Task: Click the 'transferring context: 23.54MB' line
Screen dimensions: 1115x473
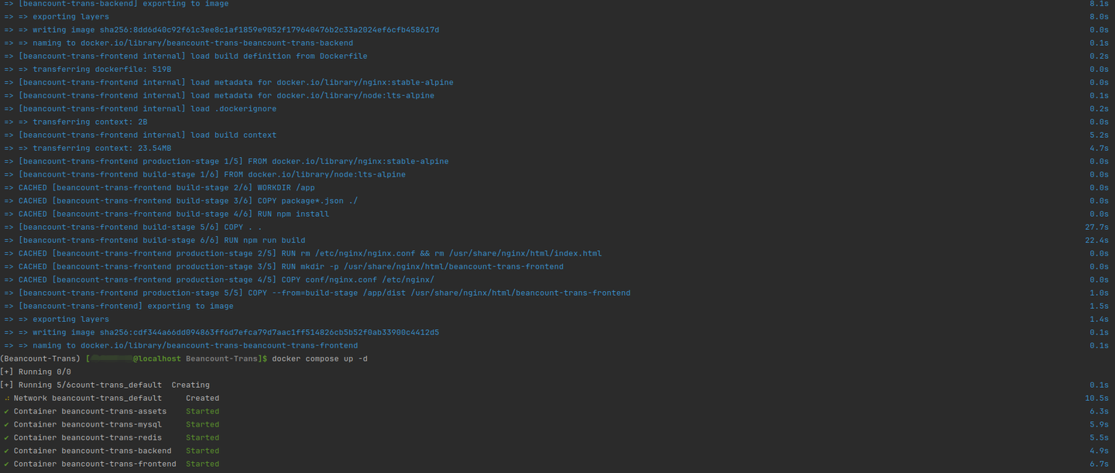Action: pyautogui.click(x=101, y=148)
